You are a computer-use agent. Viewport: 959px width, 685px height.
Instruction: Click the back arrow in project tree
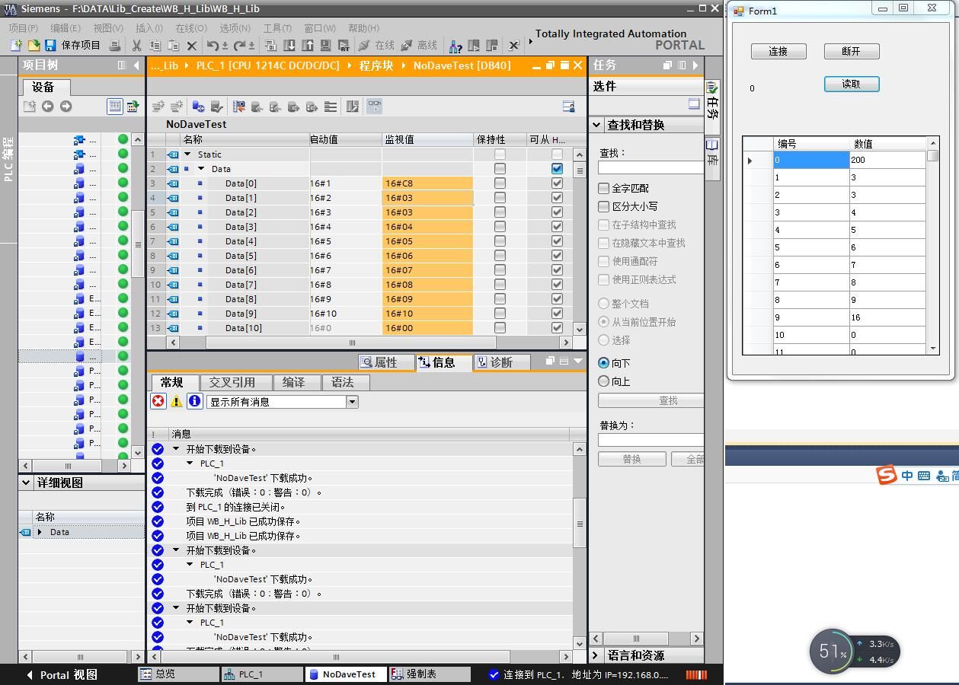point(47,106)
